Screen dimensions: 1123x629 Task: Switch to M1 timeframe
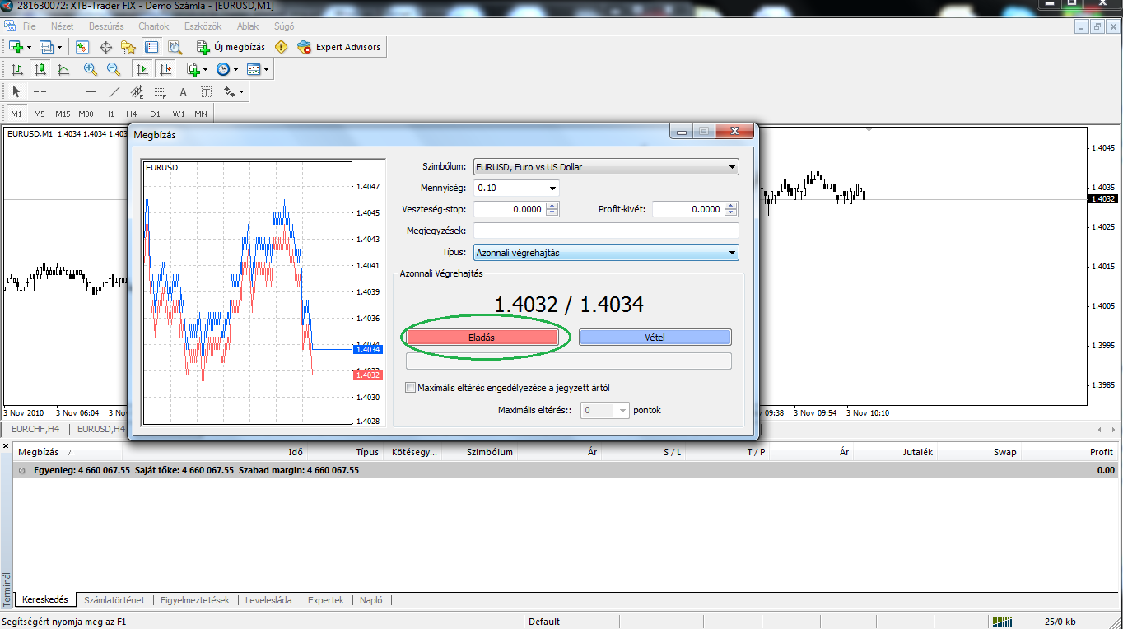(16, 114)
